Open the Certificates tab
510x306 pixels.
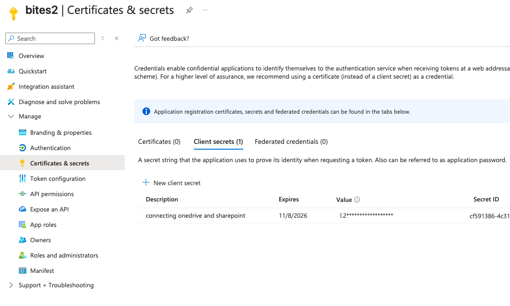159,141
